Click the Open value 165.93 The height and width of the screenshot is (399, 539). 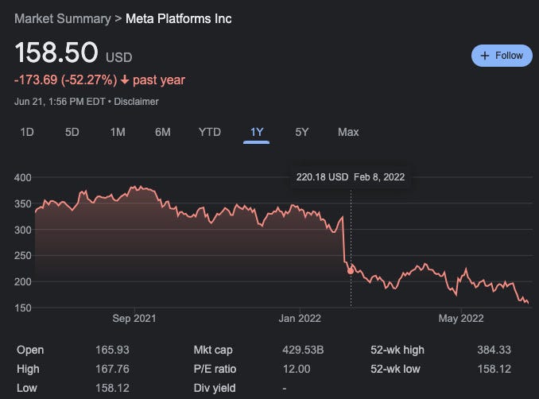pyautogui.click(x=112, y=350)
